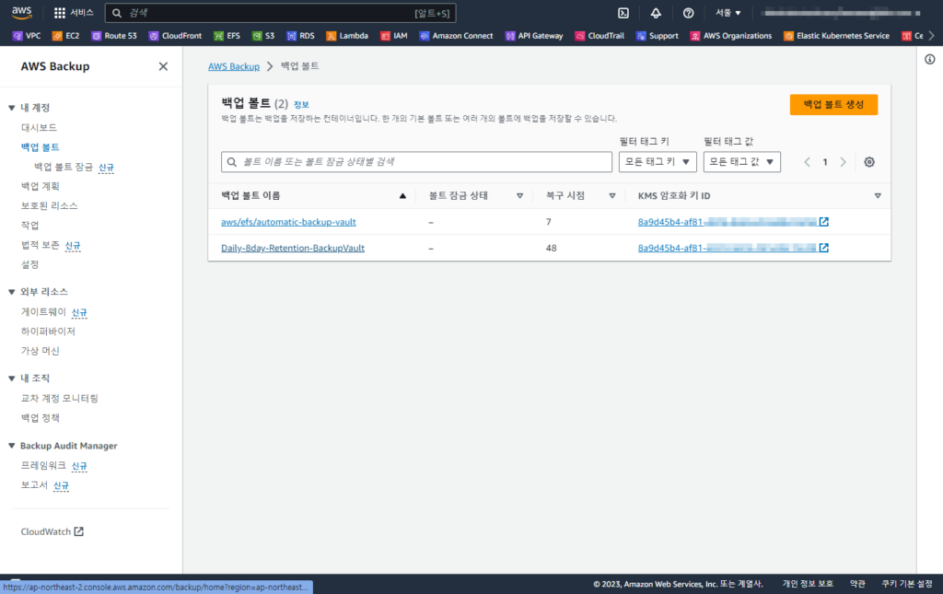Open table preferences gear icon
The image size is (943, 594).
pyautogui.click(x=869, y=162)
